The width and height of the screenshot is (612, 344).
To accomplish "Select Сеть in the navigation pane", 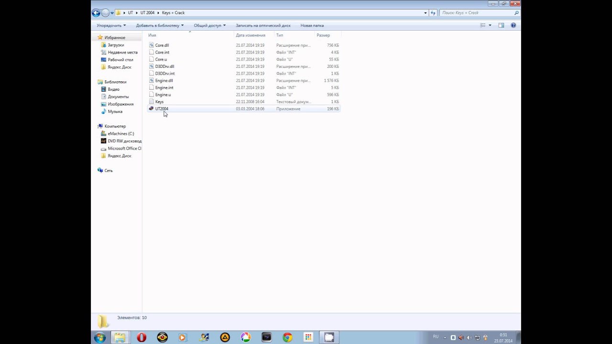I will pos(109,171).
